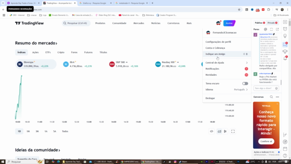Click the Confere aí button in ad

click(x=266, y=141)
